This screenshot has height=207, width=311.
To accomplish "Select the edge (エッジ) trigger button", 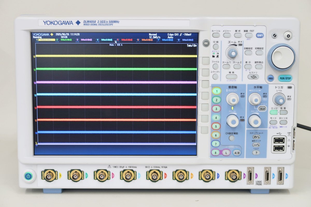I will (273, 112).
